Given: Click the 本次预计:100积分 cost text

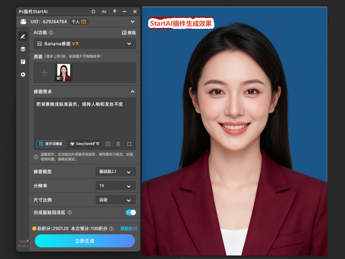Looking at the screenshot, I should [x=89, y=229].
